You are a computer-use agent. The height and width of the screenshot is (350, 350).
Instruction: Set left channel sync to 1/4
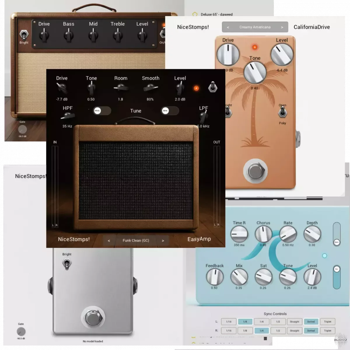point(262,322)
